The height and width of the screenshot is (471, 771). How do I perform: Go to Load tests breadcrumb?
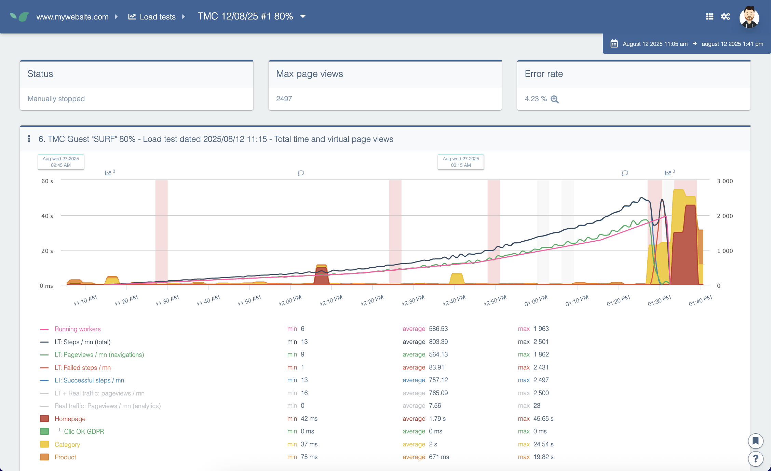point(158,17)
